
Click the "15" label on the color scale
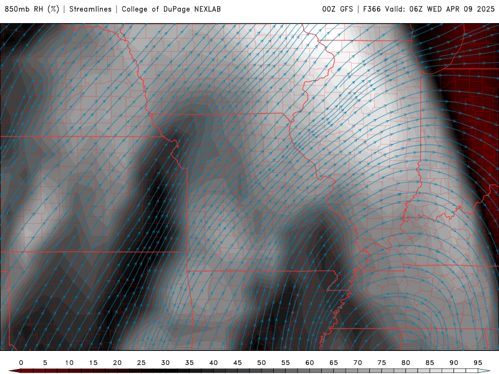(93, 363)
